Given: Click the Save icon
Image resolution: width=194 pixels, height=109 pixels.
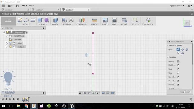Looking at the screenshot, I should [x=17, y=6].
